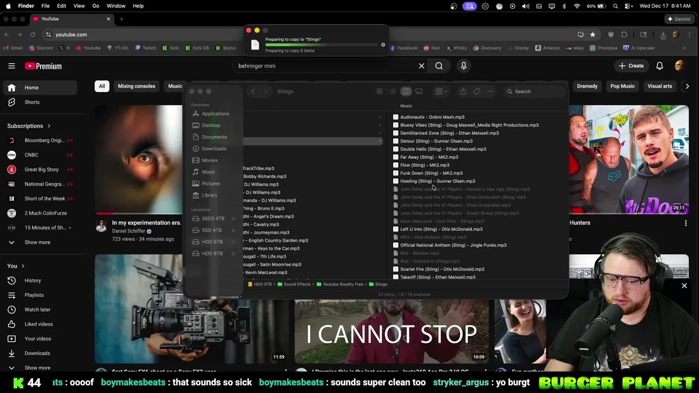The width and height of the screenshot is (699, 393).
Task: Eject the SSD 4TB drive
Action: 234,230
